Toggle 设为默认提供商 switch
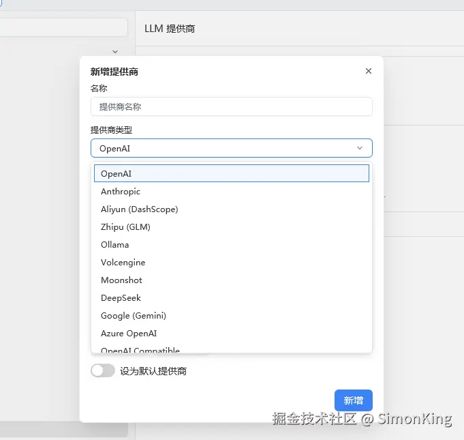 pyautogui.click(x=103, y=370)
